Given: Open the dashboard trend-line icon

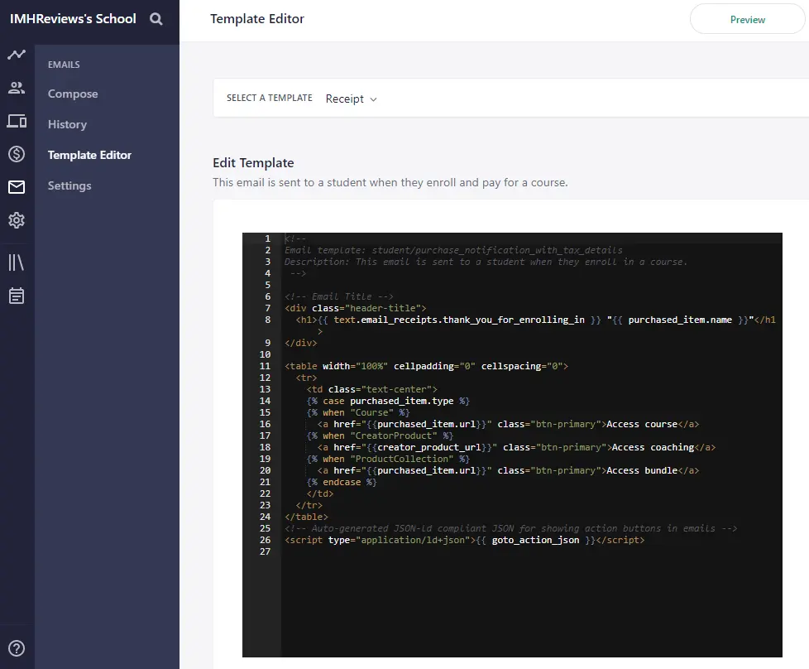Looking at the screenshot, I should (x=17, y=55).
